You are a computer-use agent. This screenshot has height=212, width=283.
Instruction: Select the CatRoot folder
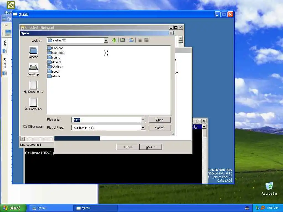tap(55, 48)
